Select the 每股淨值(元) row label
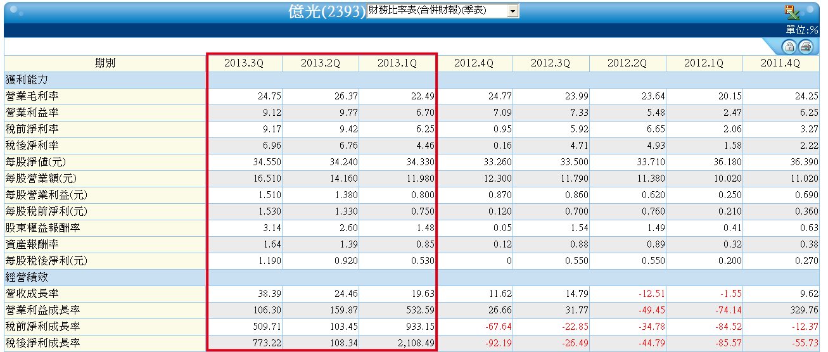This screenshot has height=352, width=828. pyautogui.click(x=34, y=162)
